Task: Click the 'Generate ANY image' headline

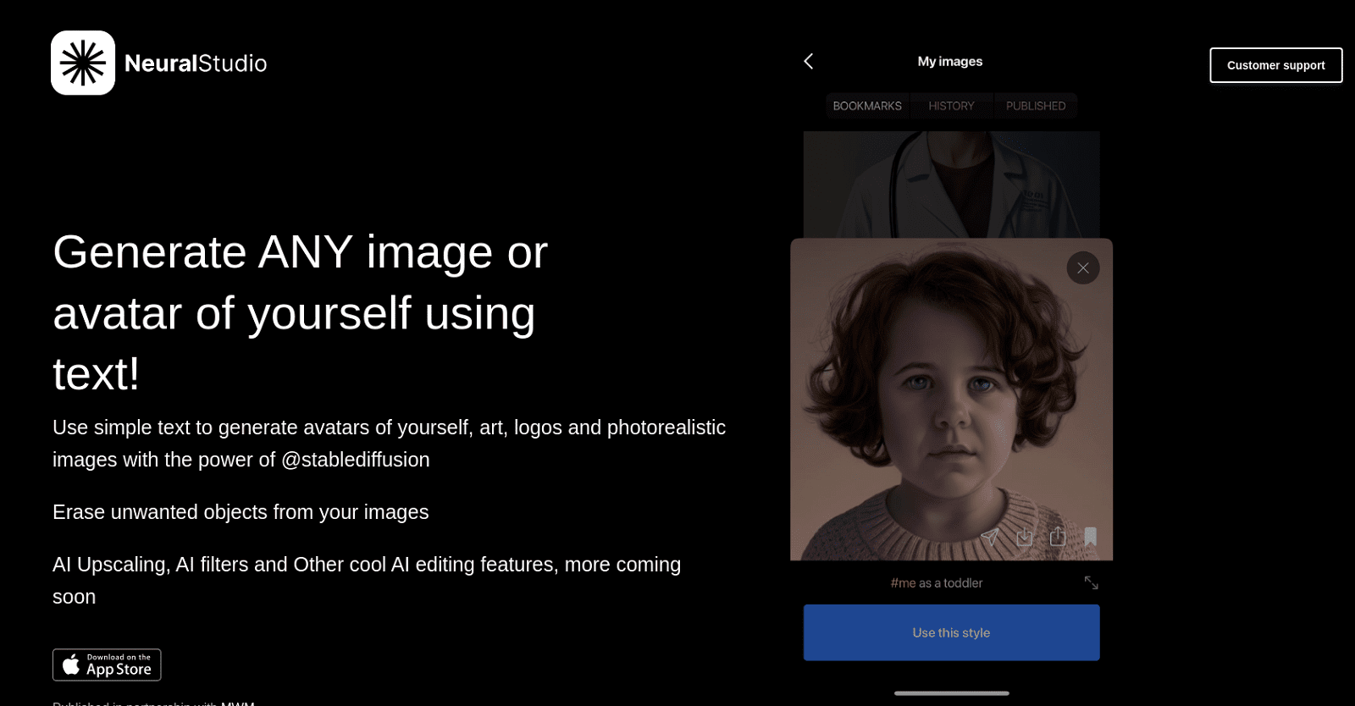Action: tap(301, 312)
